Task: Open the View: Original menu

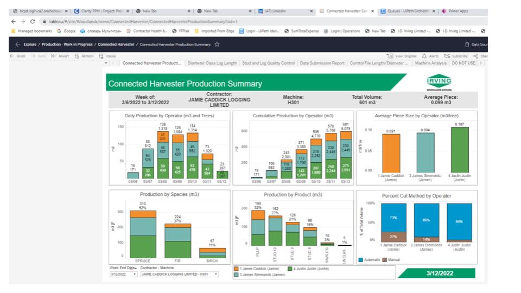Action: point(402,56)
